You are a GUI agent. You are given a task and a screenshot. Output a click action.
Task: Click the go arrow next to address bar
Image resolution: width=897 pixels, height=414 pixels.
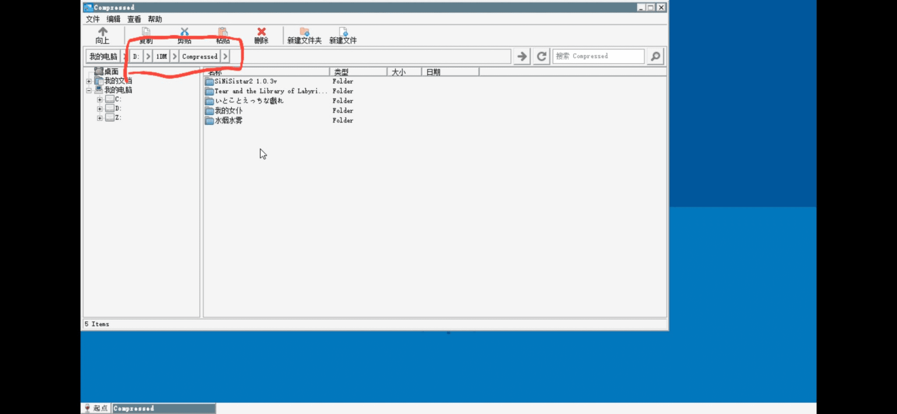click(522, 57)
